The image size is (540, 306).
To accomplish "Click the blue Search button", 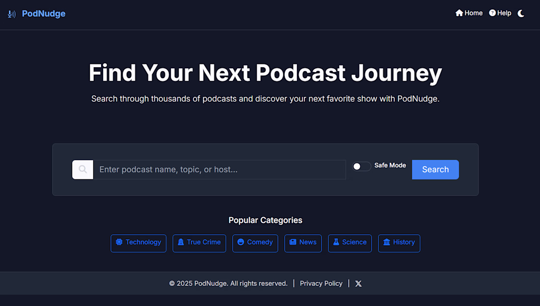I will tap(435, 169).
